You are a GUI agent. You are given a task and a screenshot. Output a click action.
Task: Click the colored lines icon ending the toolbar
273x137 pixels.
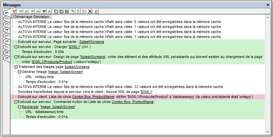pos(96,11)
